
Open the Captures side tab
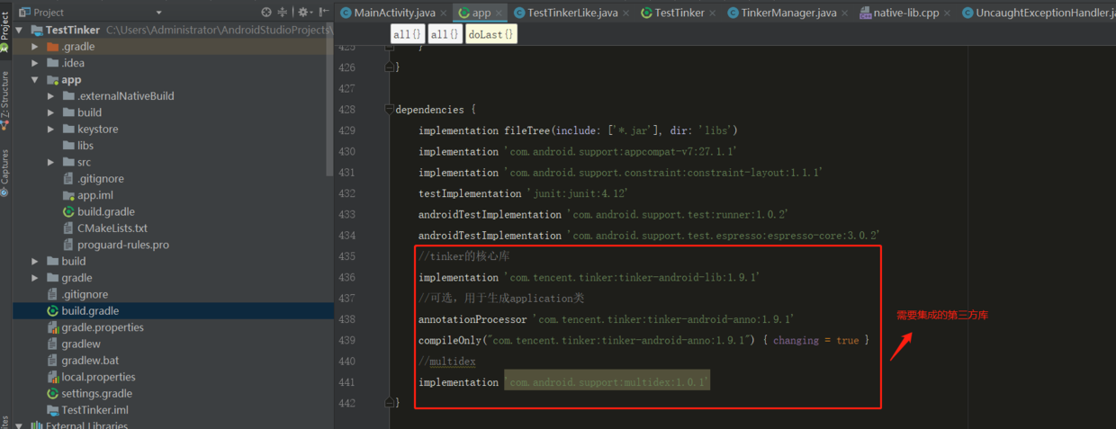point(4,173)
